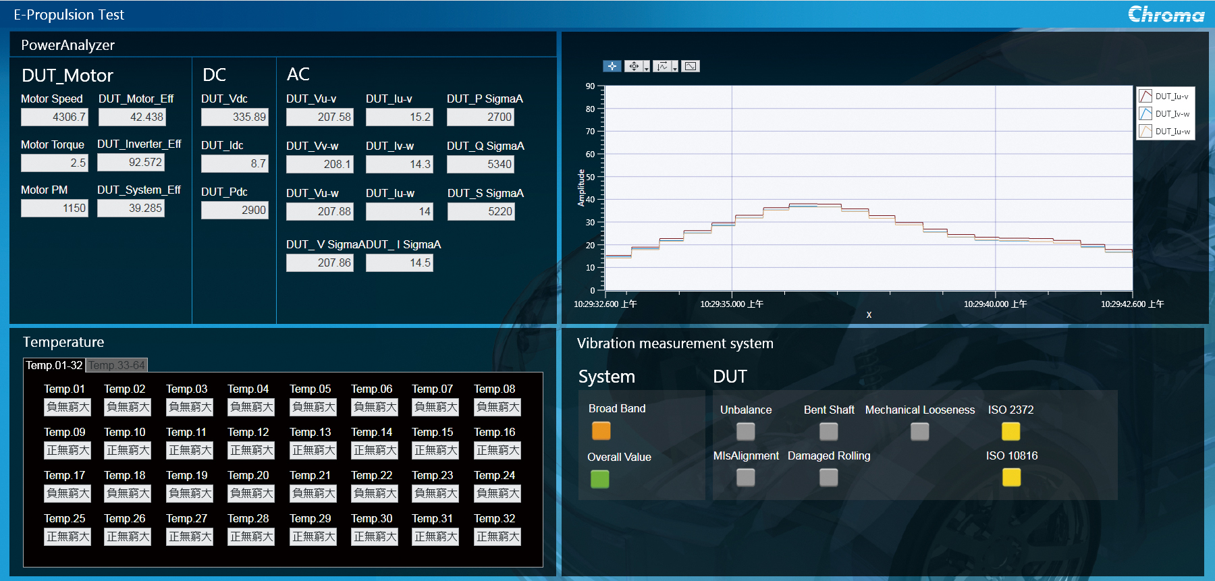This screenshot has width=1215, height=581.
Task: Click the Temp.08 reading box
Action: tap(497, 407)
